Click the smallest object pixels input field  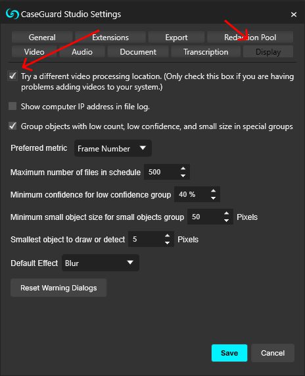[146, 239]
